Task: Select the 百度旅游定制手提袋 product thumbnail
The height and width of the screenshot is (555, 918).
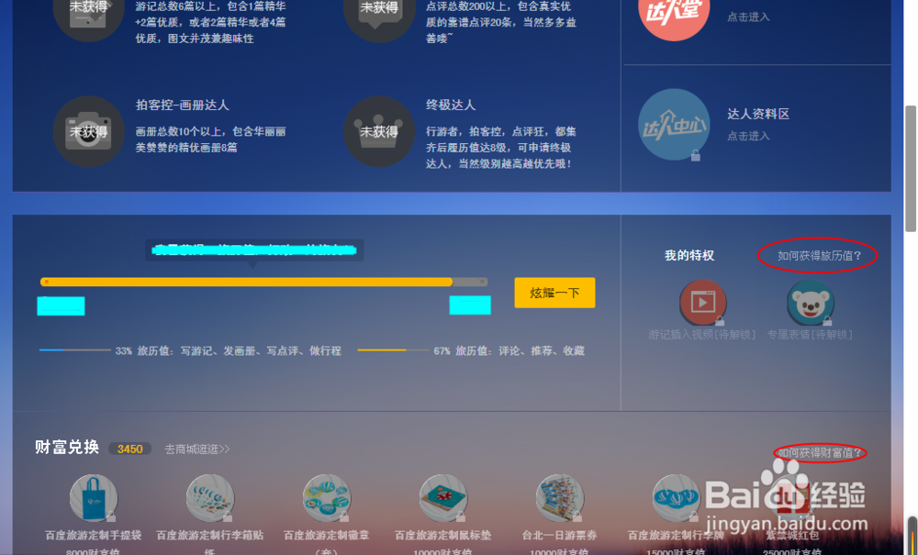Action: coord(92,497)
